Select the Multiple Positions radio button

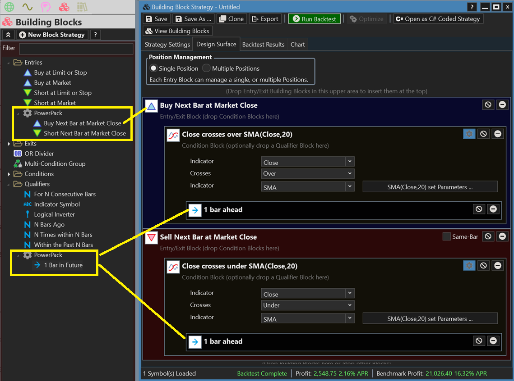(206, 68)
